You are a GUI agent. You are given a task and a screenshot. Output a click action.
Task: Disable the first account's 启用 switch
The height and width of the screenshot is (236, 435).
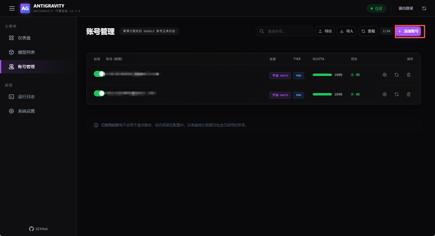pos(99,74)
